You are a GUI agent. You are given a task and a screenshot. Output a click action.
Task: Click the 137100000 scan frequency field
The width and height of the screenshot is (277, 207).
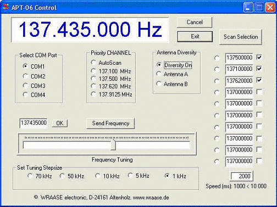[x=239, y=69]
